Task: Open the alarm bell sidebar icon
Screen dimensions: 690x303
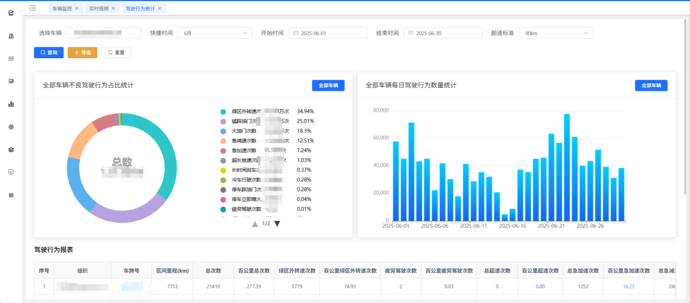Action: tap(11, 36)
